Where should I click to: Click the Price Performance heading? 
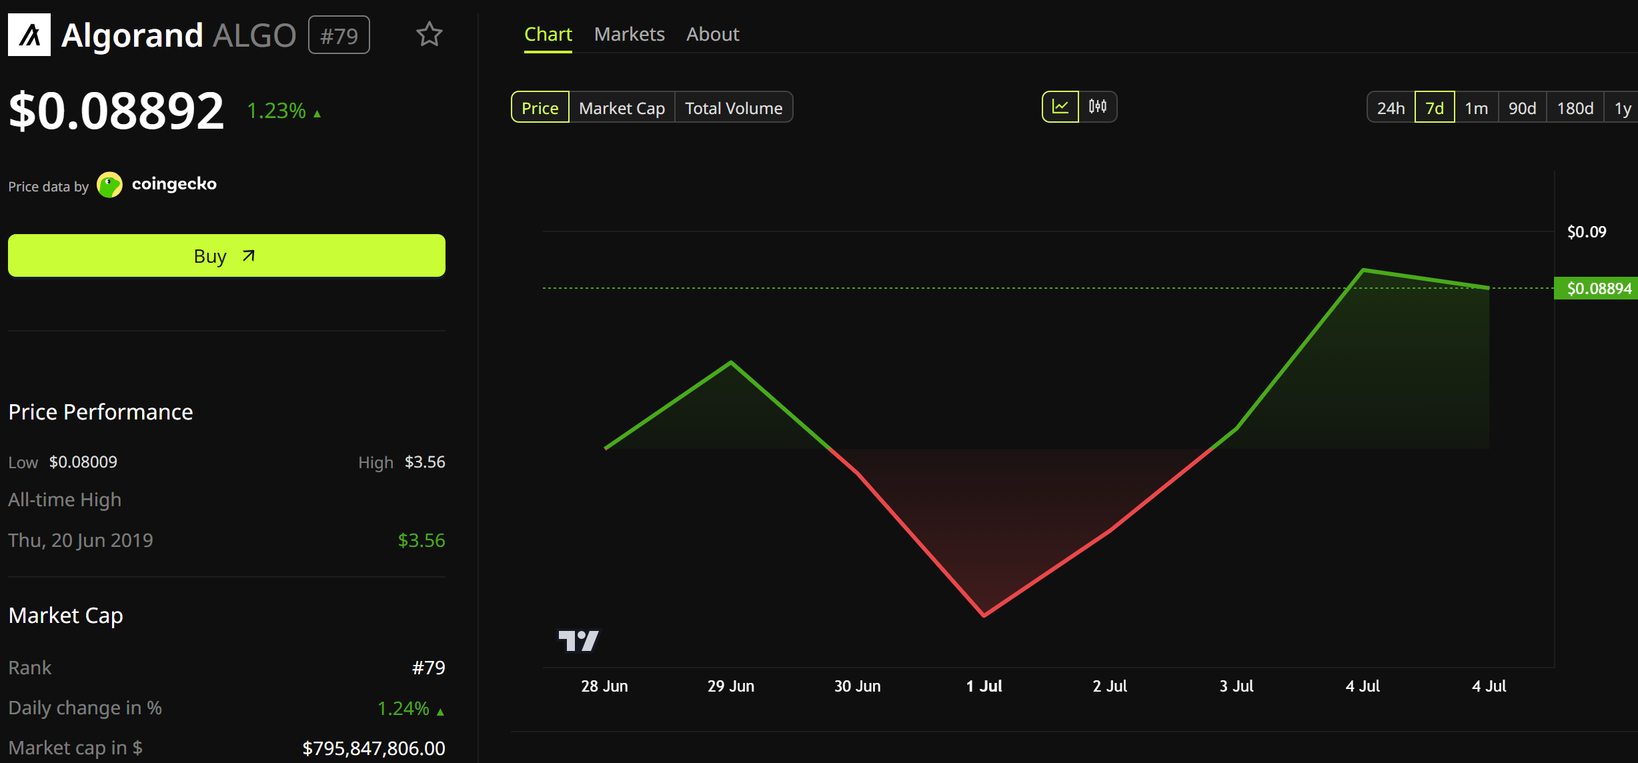coord(101,412)
